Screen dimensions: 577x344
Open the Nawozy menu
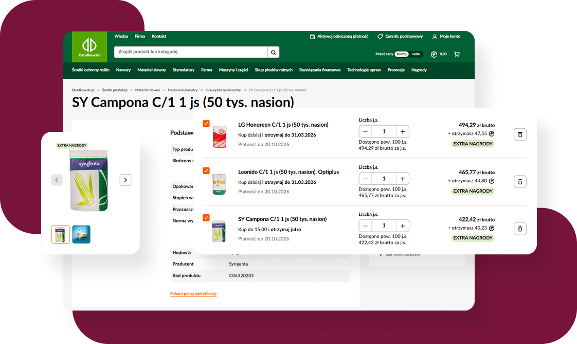123,70
